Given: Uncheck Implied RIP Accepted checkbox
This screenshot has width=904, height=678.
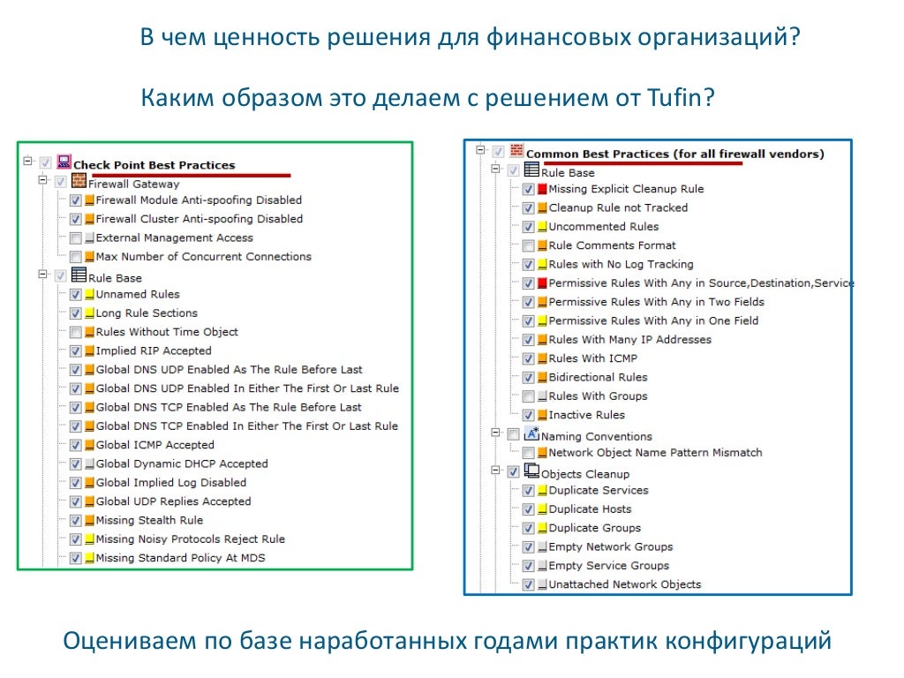Looking at the screenshot, I should 76,351.
